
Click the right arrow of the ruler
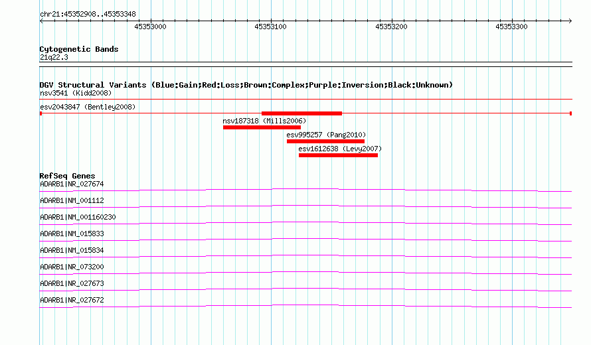(x=570, y=21)
